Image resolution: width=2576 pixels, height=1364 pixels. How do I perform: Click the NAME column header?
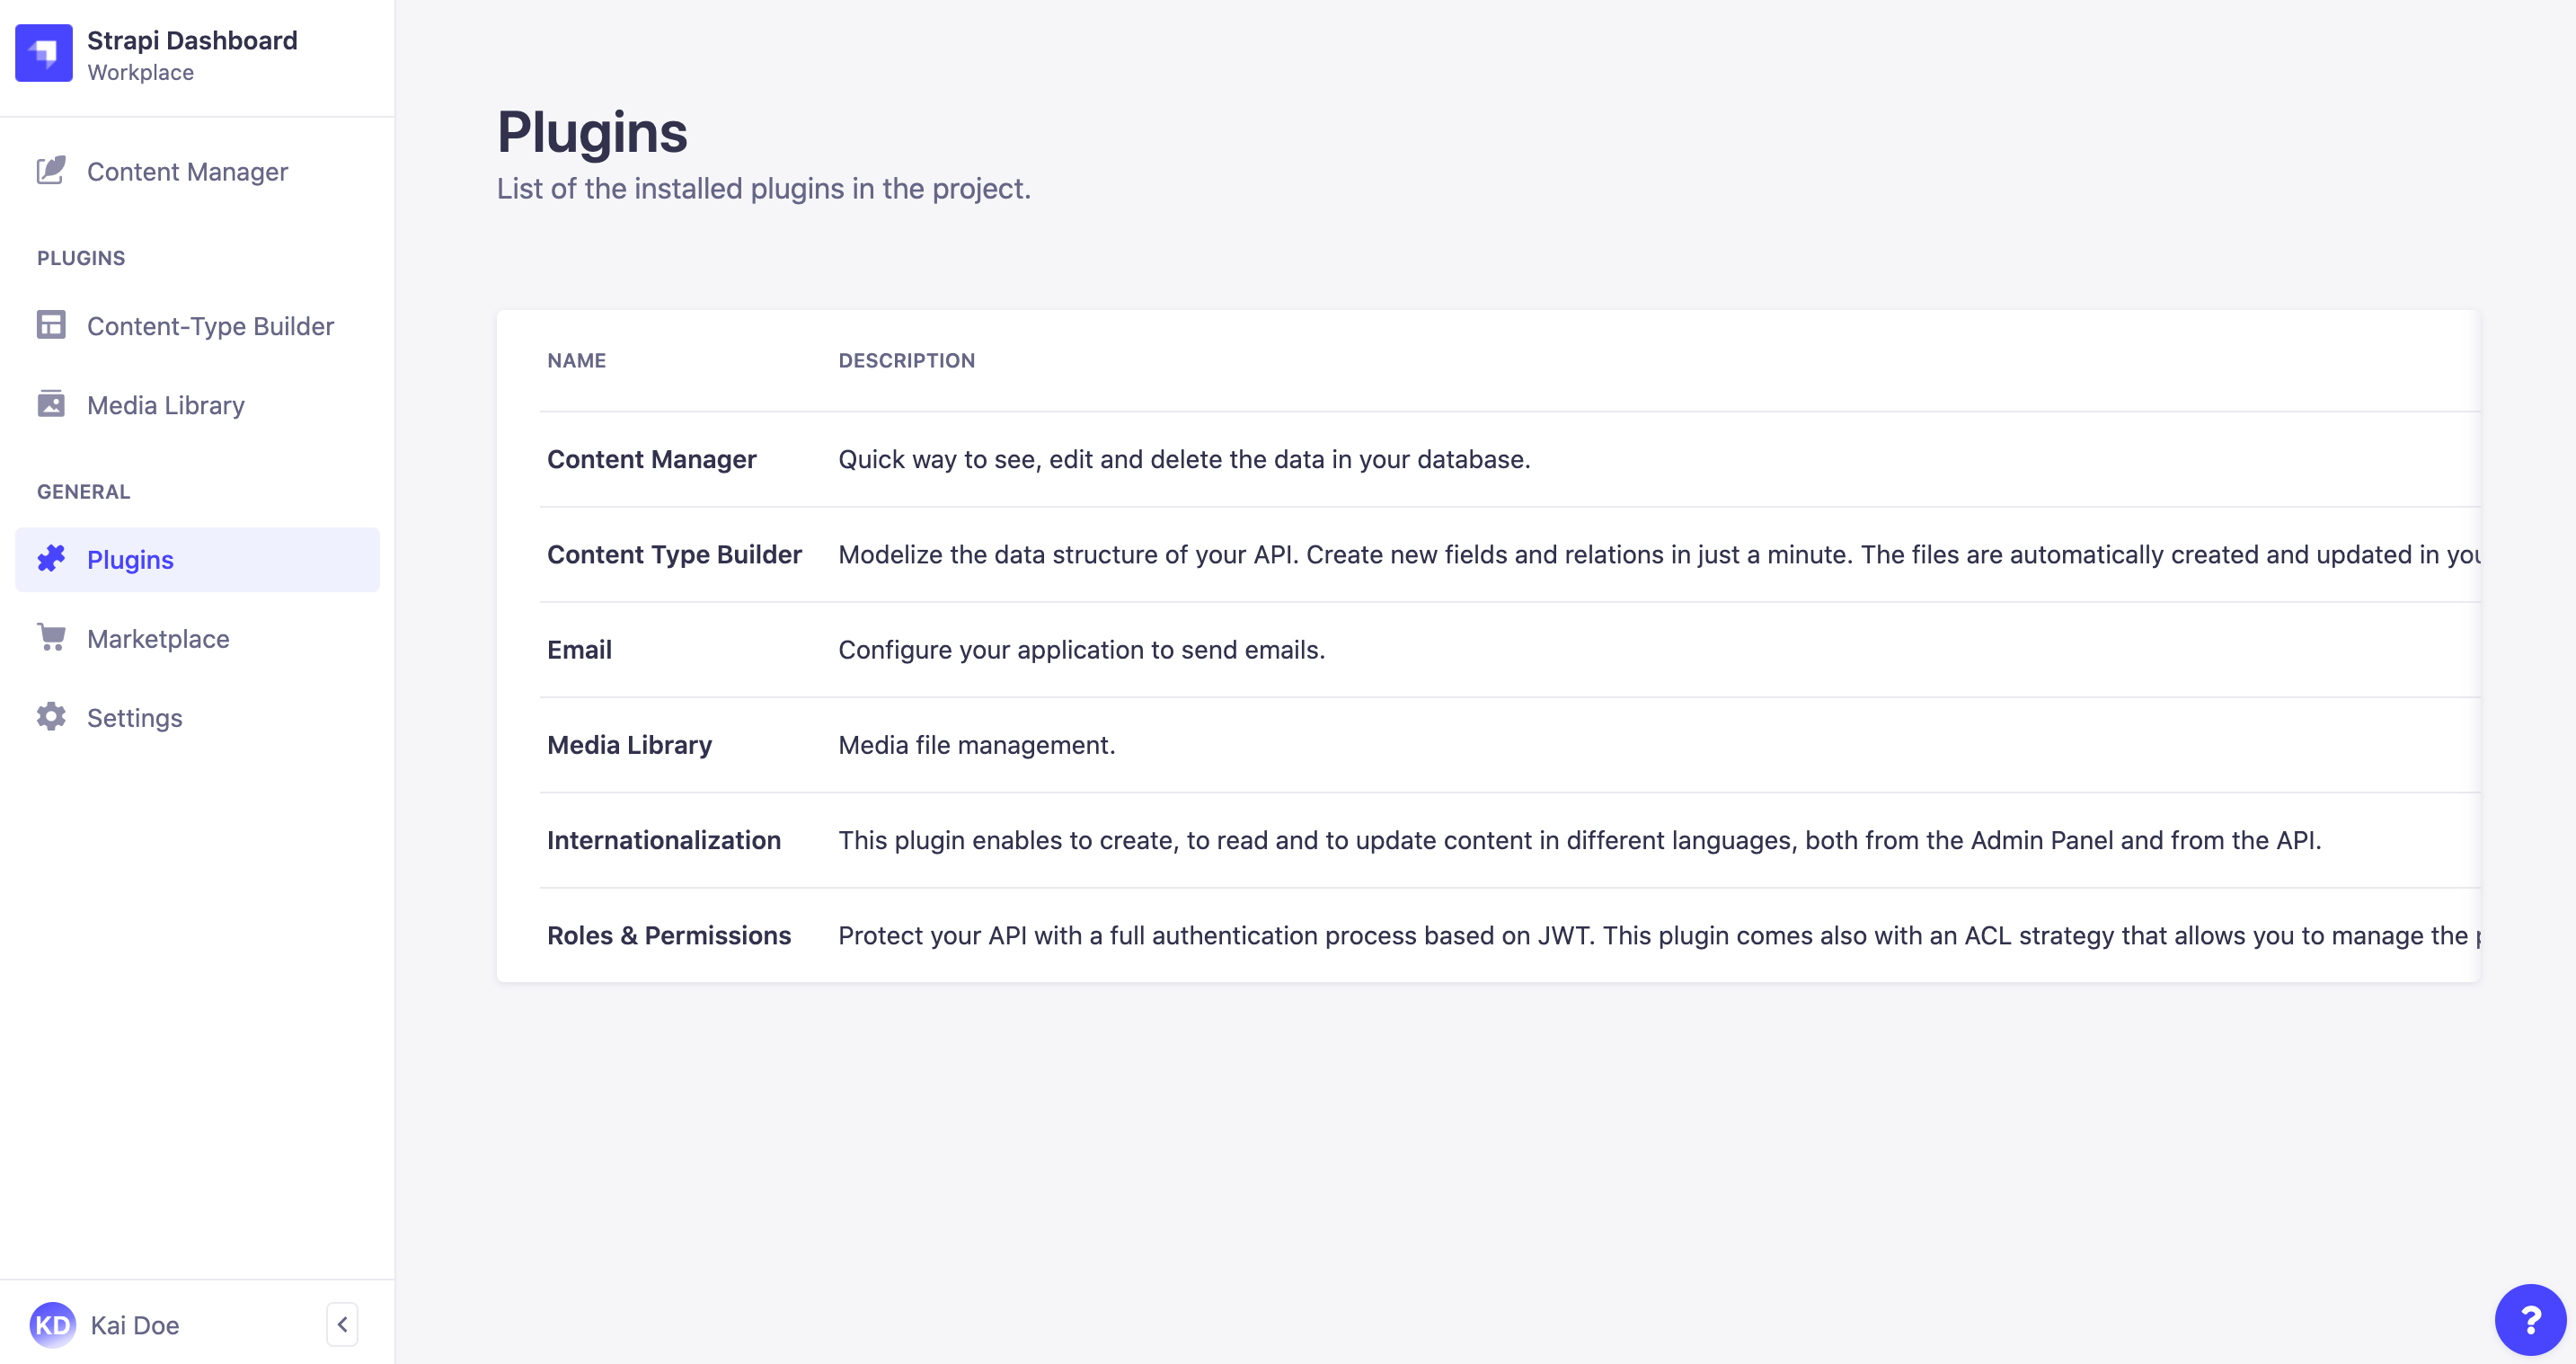(x=574, y=361)
